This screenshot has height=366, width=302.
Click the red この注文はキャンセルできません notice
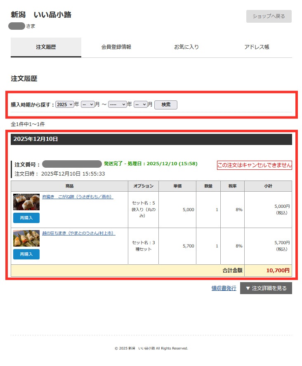[254, 165]
